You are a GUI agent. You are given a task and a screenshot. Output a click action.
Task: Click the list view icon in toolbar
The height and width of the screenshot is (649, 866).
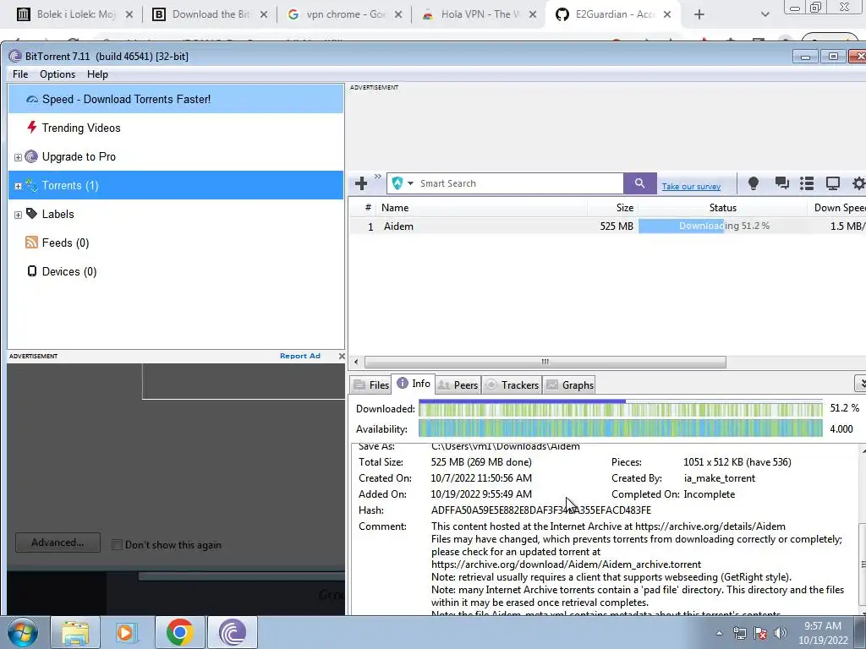pyautogui.click(x=807, y=183)
